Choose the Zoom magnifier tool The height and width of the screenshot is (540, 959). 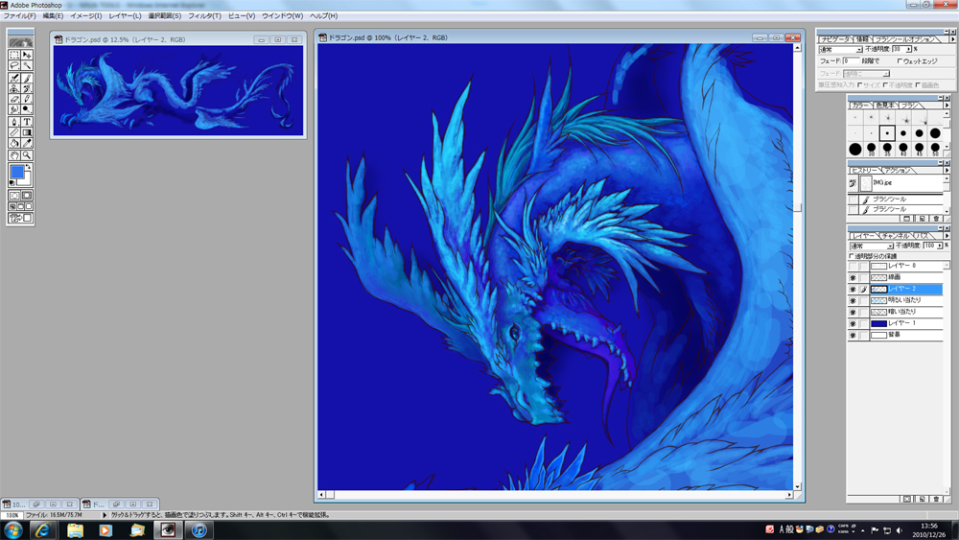coord(27,155)
